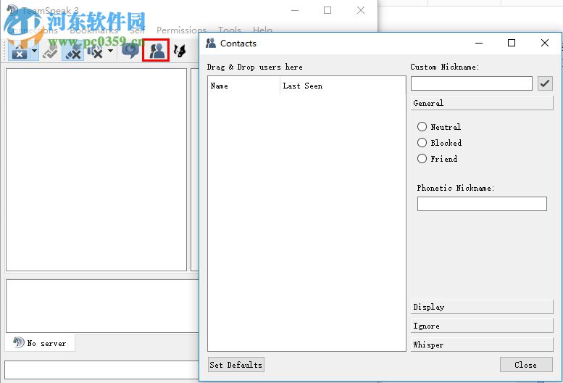Focus the Custom Nickname input field
The image size is (563, 383).
[472, 83]
